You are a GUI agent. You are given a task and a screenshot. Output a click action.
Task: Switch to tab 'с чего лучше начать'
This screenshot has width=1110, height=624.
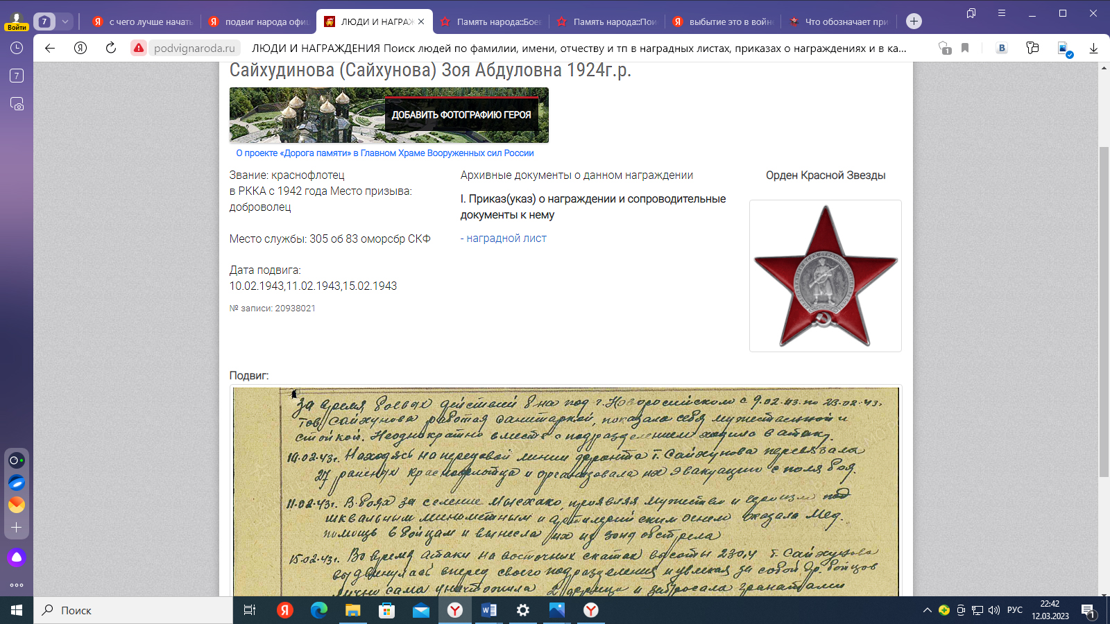point(142,21)
